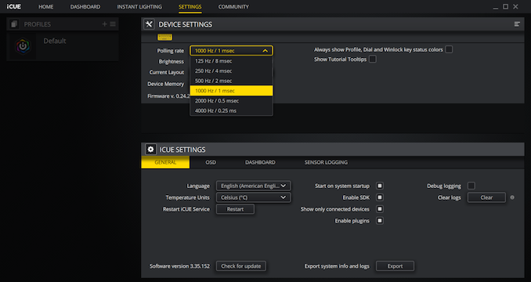Viewport: 531px width, 282px height.
Task: Click the Device Memory label
Action: pos(165,84)
